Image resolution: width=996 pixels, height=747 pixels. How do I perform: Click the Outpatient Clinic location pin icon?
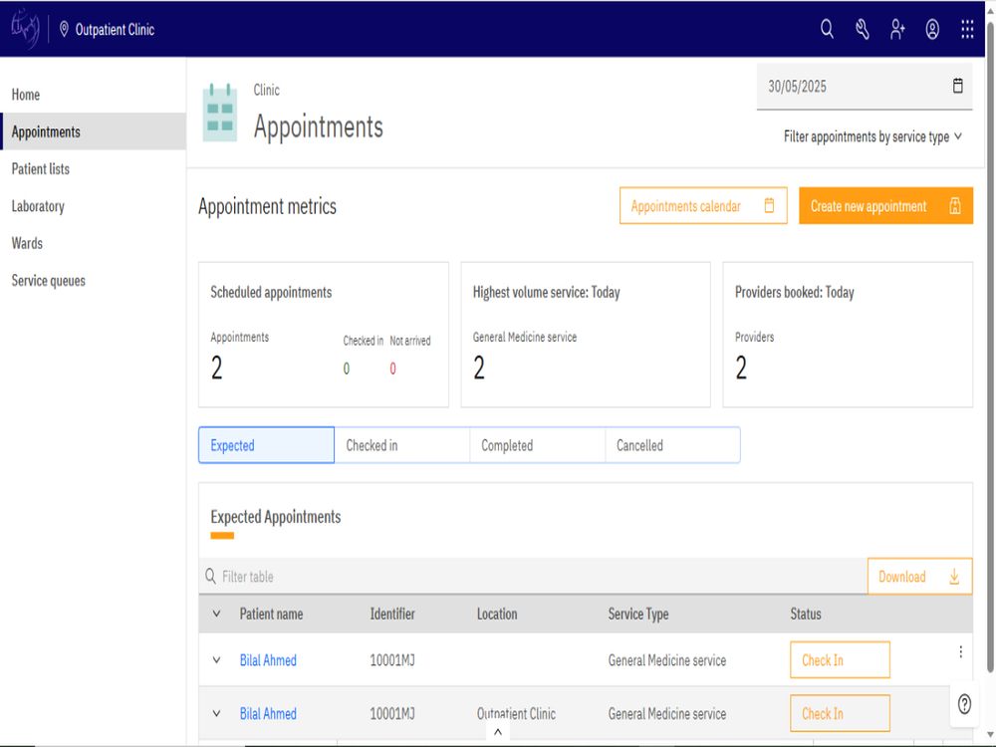pos(64,29)
